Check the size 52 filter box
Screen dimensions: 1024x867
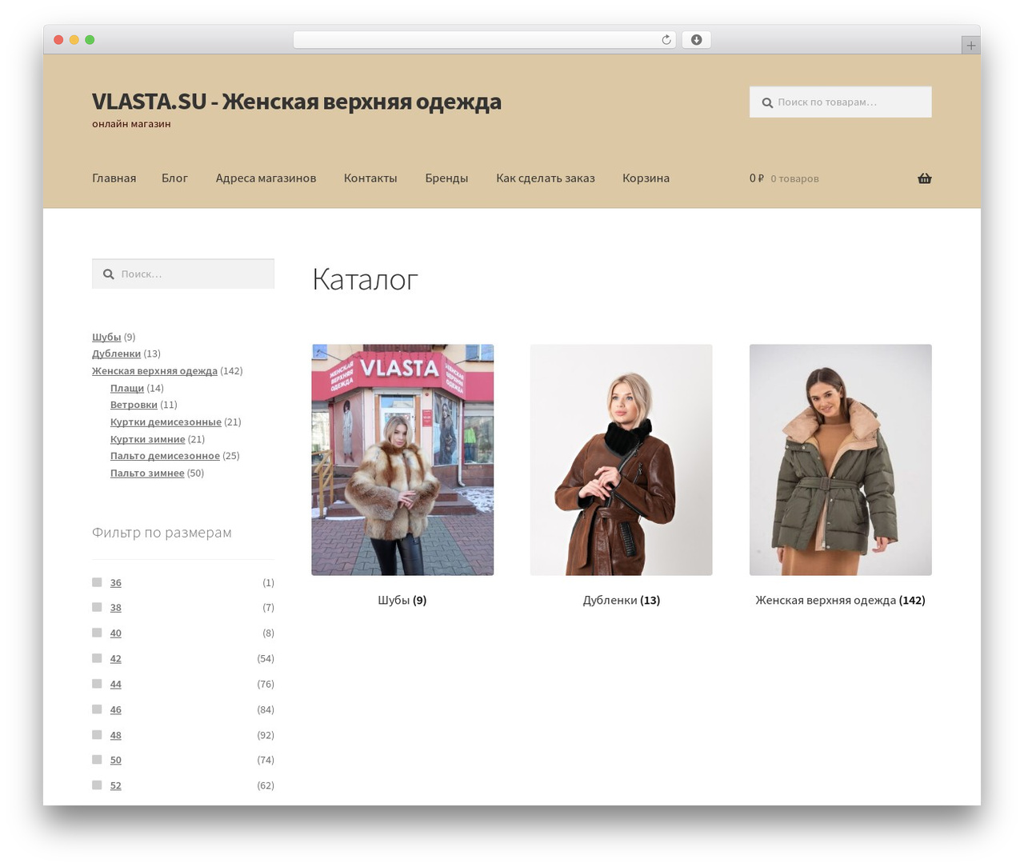pos(97,785)
